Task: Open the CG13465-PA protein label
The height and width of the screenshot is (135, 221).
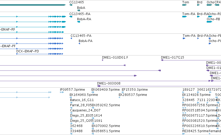Action: (x=81, y=36)
